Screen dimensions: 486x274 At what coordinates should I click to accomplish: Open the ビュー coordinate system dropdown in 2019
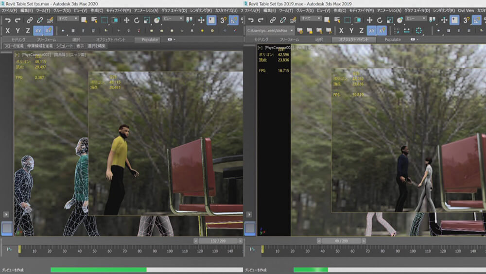(x=417, y=18)
